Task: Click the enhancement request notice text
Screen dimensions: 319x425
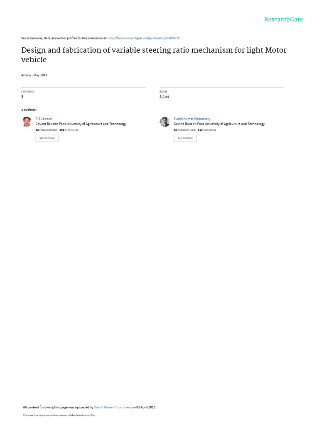Action: coord(59,415)
